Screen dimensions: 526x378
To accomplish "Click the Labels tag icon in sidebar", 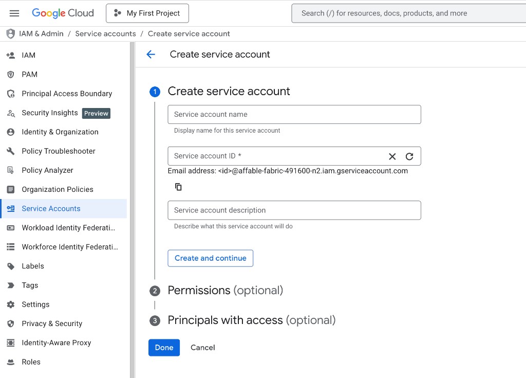I will click(11, 266).
